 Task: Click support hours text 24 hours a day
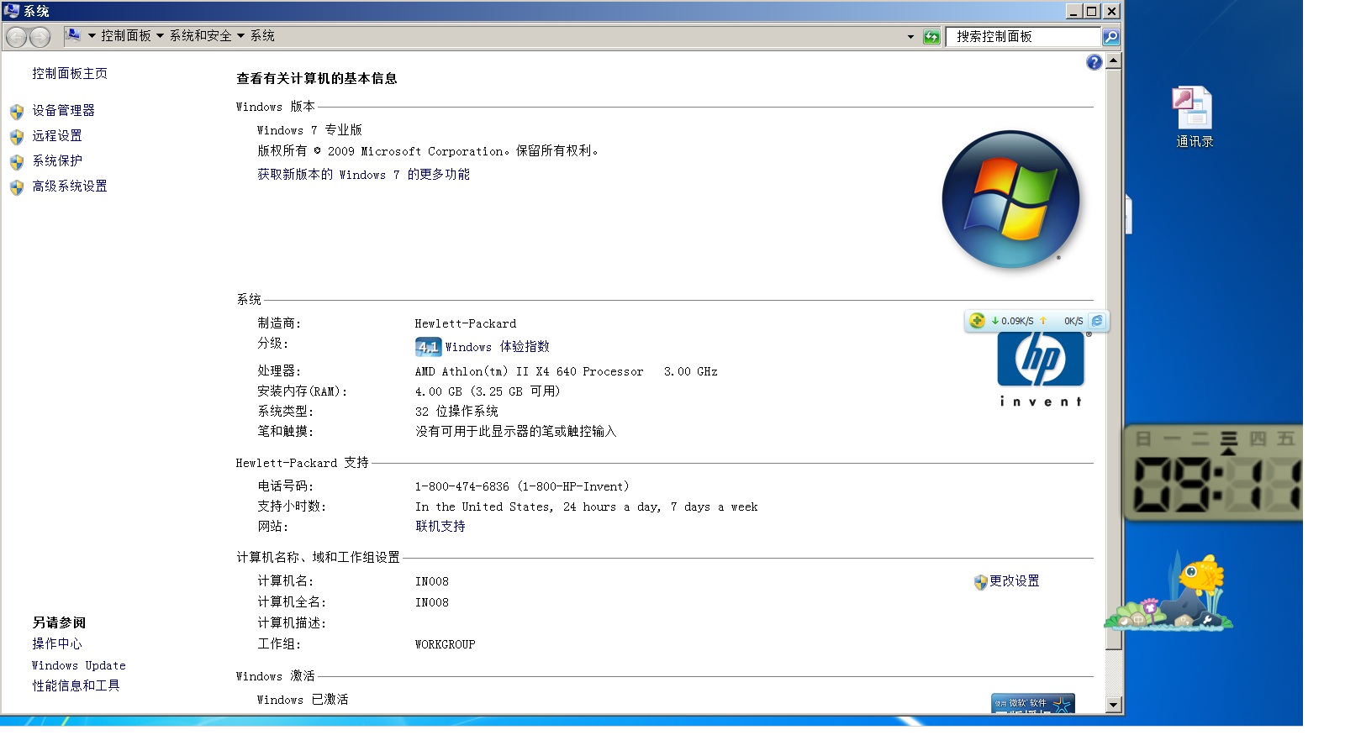coord(586,507)
